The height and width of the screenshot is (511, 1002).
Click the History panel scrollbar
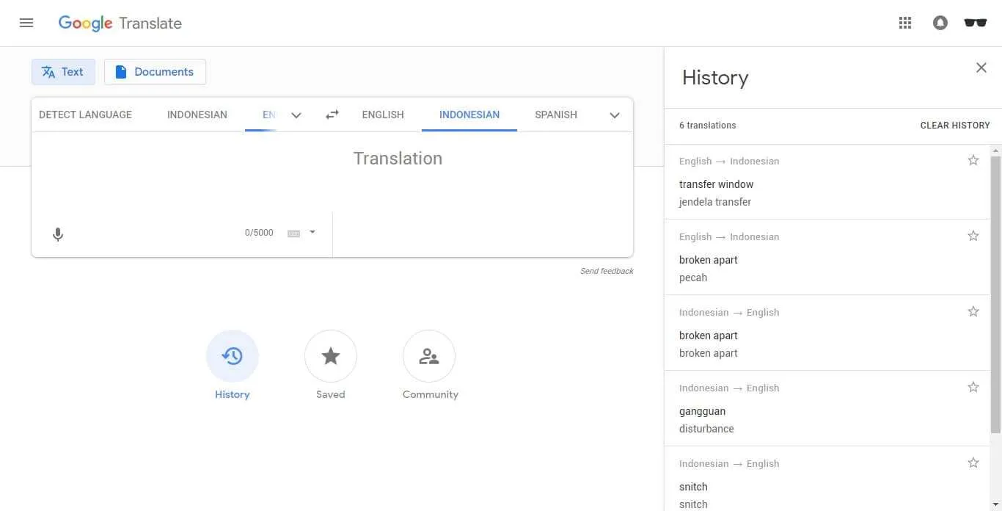(996, 294)
